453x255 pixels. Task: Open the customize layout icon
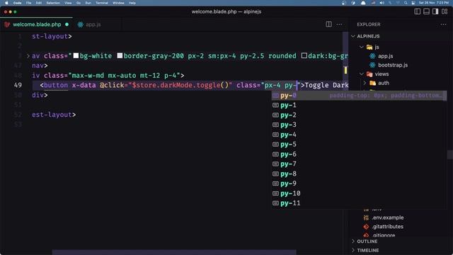tap(445, 11)
